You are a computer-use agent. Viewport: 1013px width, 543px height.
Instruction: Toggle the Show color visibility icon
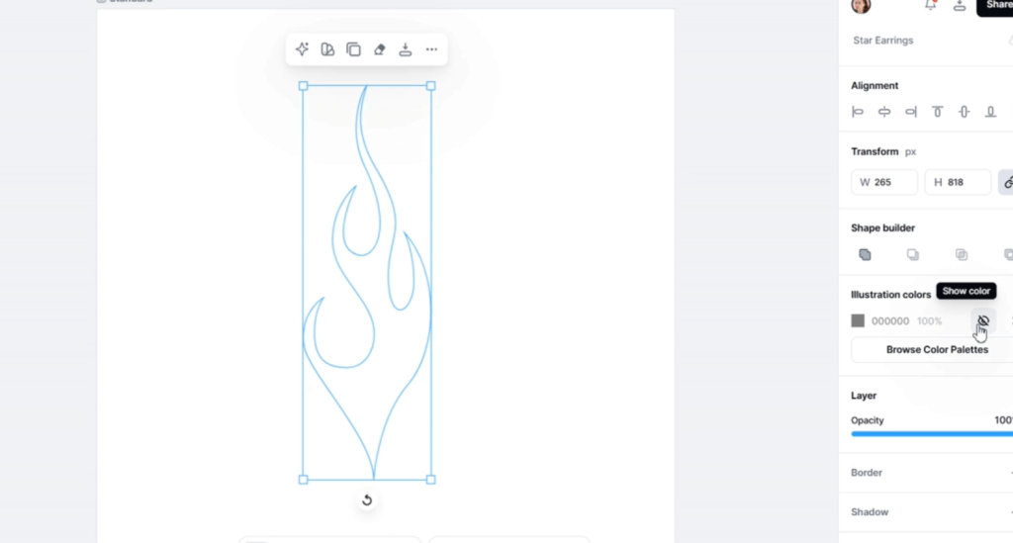pos(982,320)
